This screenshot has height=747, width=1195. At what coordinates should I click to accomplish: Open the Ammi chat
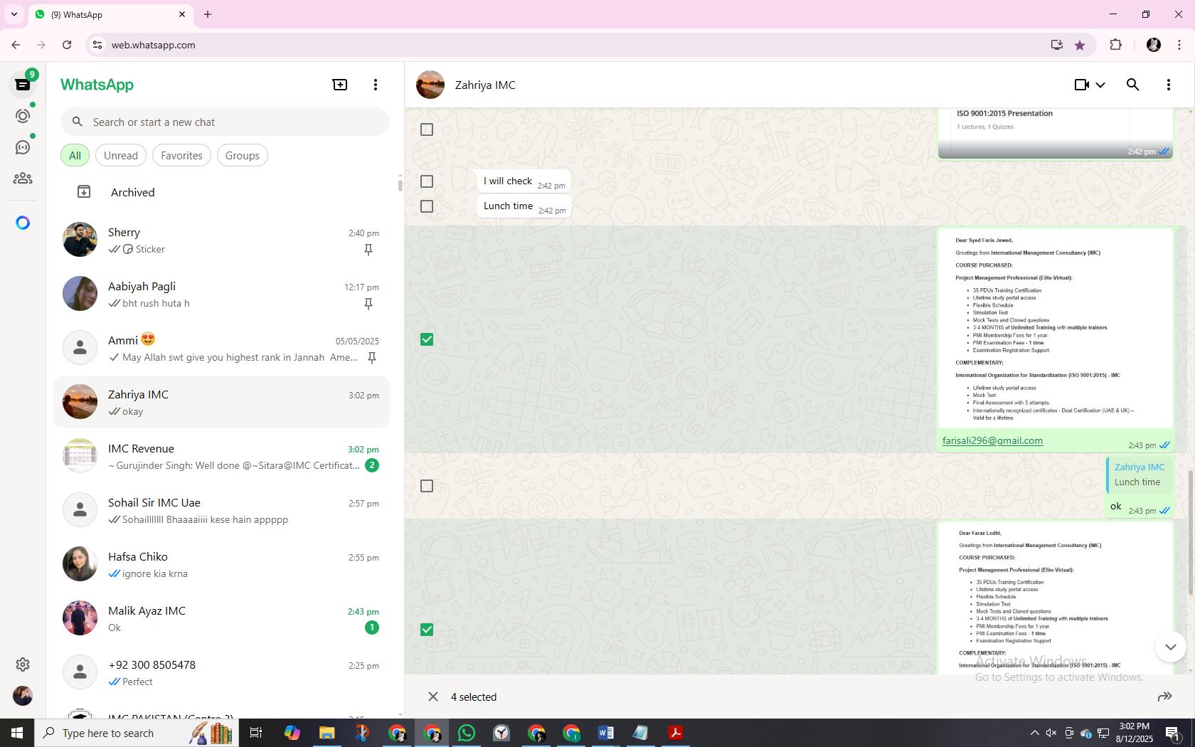tap(222, 347)
